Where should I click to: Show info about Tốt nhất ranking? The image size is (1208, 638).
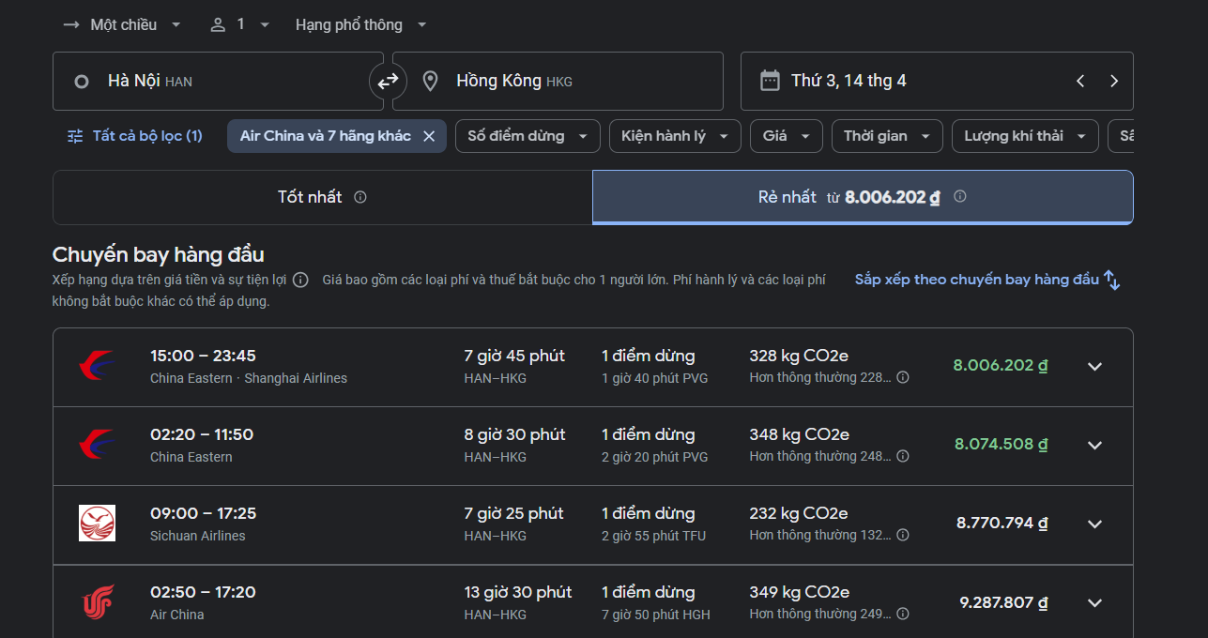coord(360,197)
